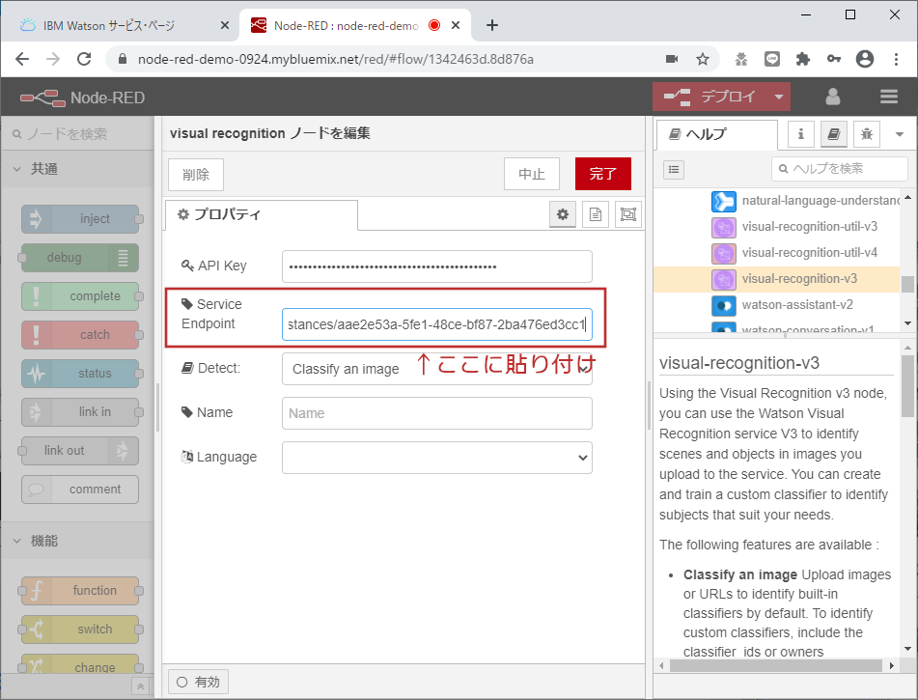This screenshot has height=700, width=918.
Task: Expand the Language dropdown
Action: coord(437,457)
